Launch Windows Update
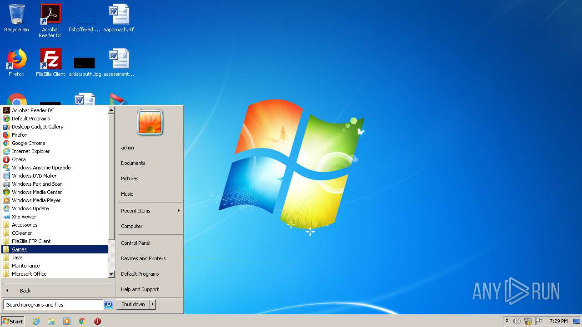 click(55, 208)
